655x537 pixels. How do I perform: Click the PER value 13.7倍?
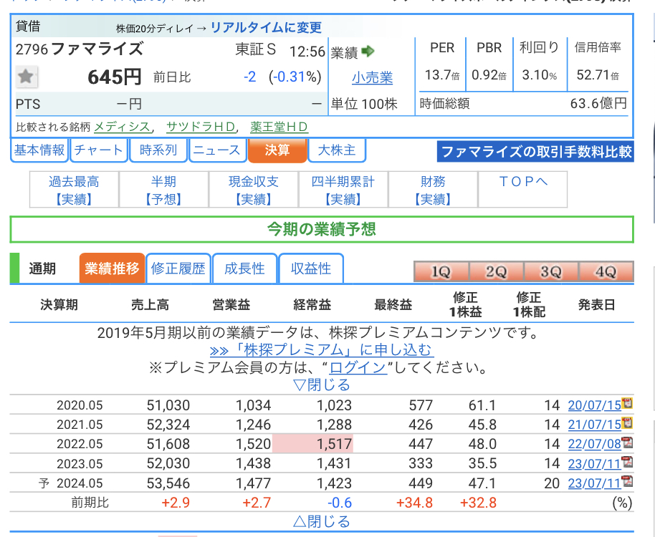442,75
